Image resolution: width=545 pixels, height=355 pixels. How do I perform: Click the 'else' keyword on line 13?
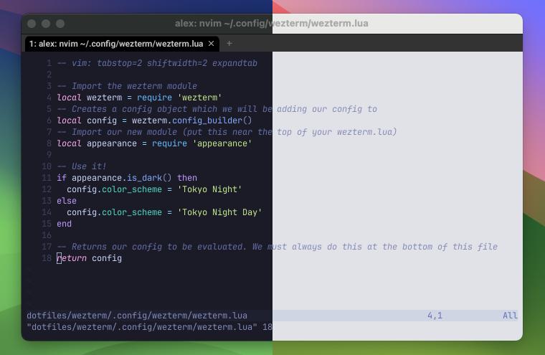67,201
